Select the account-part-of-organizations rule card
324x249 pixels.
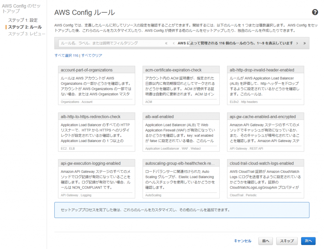tap(97, 85)
